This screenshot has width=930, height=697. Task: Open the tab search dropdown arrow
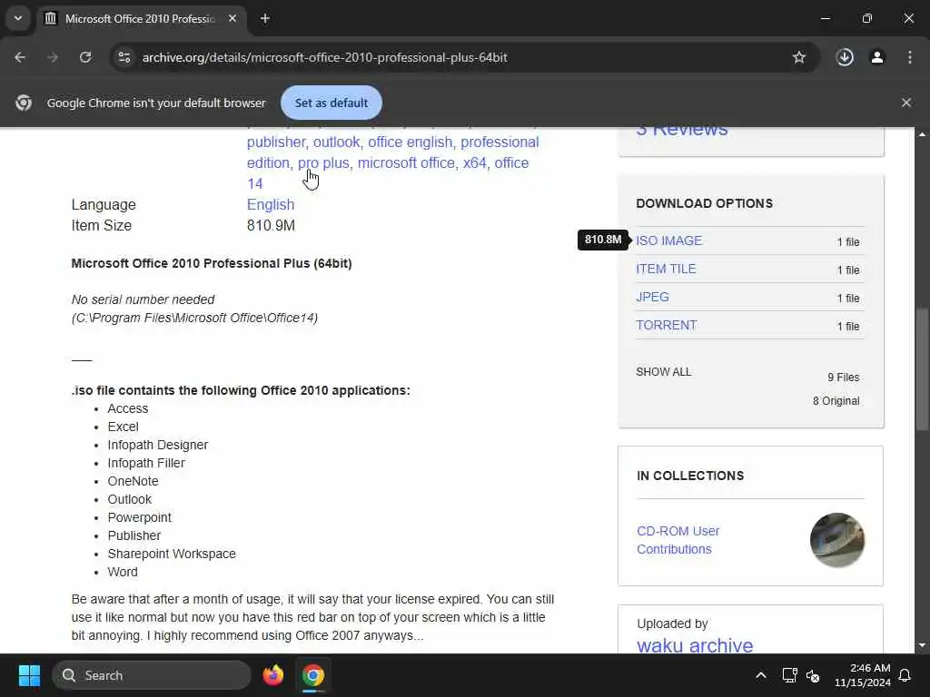click(x=18, y=18)
